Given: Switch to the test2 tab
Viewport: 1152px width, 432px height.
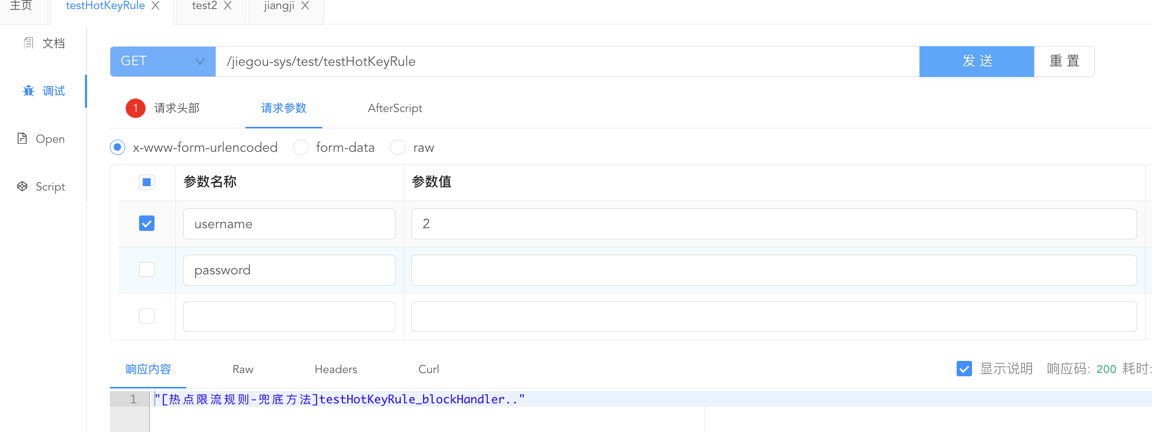Looking at the screenshot, I should point(204,6).
